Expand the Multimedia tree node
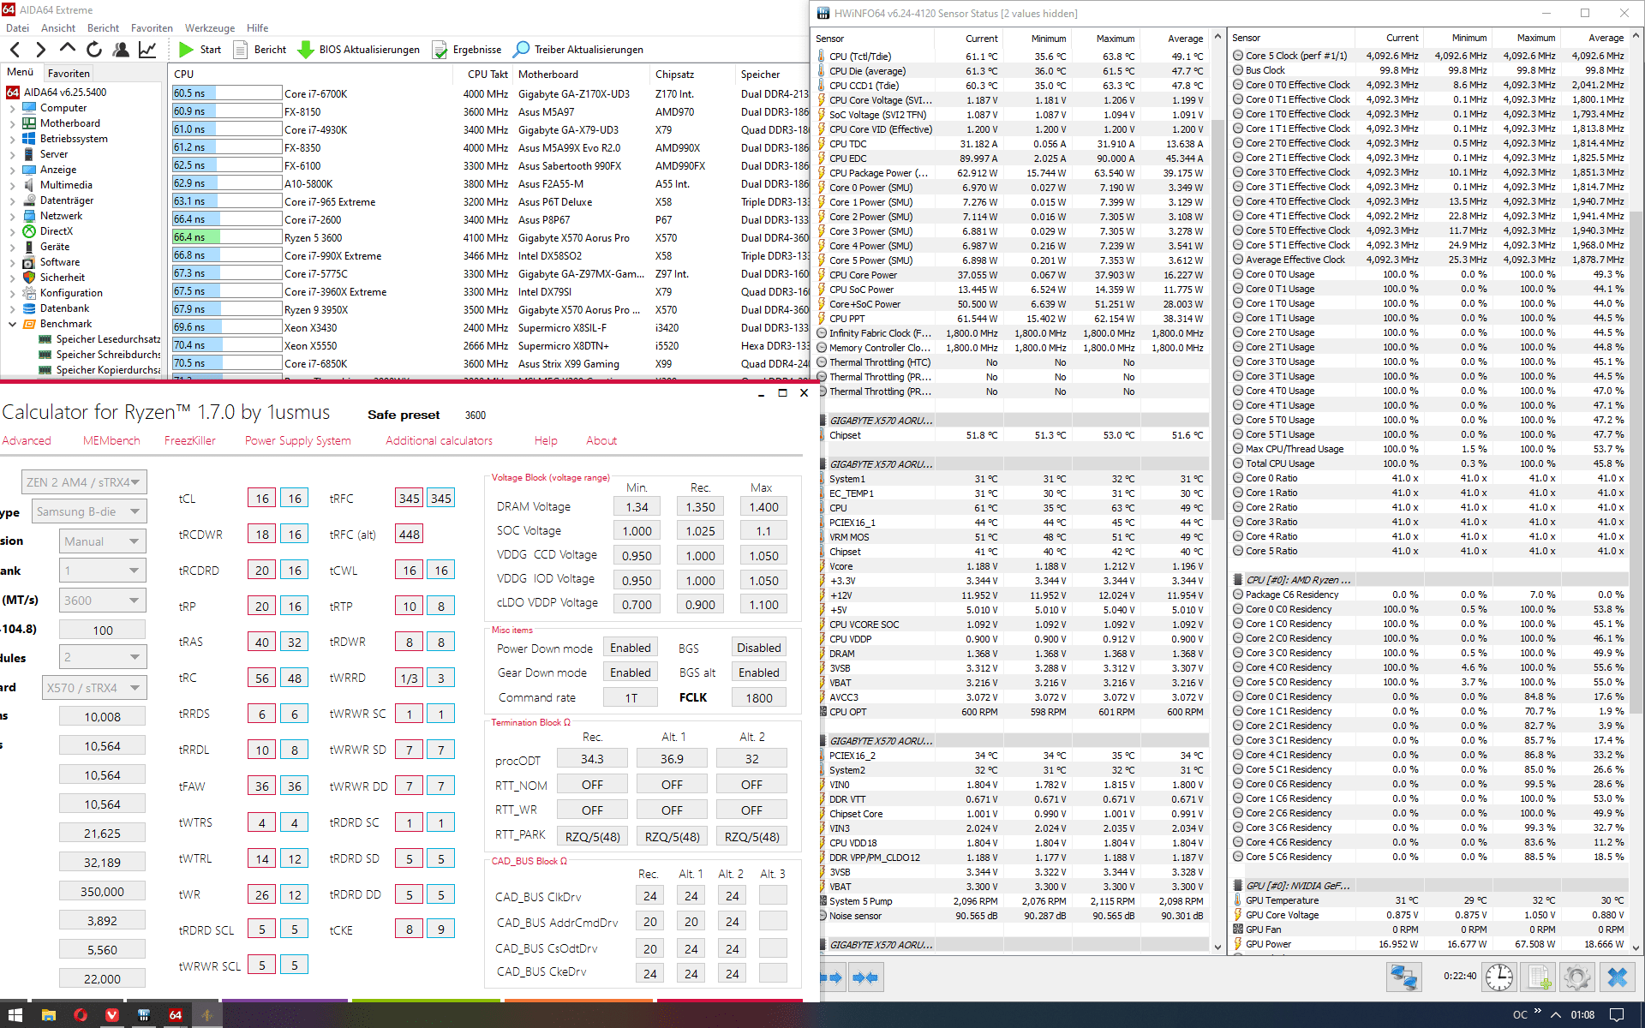The image size is (1645, 1028). point(12,185)
